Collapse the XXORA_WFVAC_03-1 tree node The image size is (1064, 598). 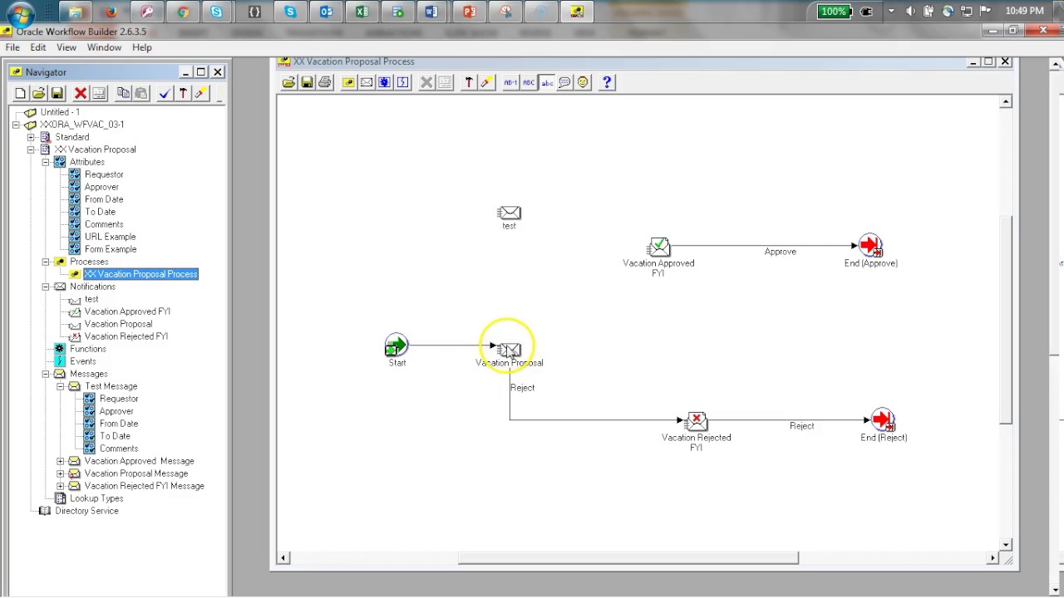tap(16, 125)
